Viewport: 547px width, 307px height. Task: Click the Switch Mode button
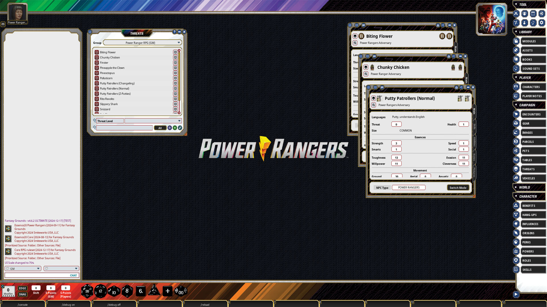458,188
